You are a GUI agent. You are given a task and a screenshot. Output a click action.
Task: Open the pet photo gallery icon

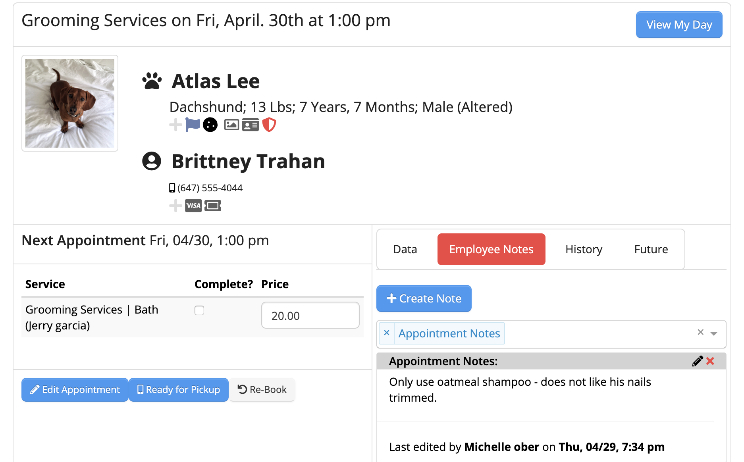(231, 125)
